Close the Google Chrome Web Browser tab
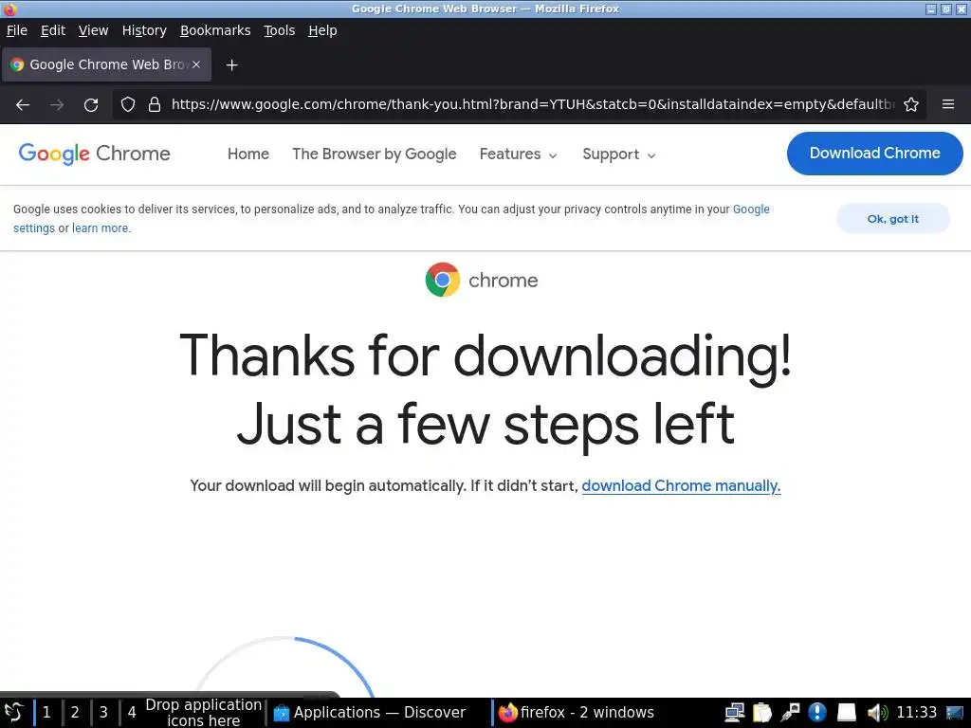The height and width of the screenshot is (728, 971). (x=195, y=64)
